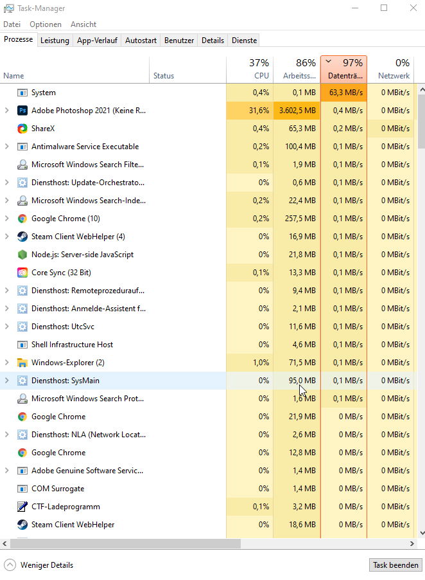Click the Microsoft Windows Search-Indexer icon
This screenshot has height=580, width=425.
[22, 201]
